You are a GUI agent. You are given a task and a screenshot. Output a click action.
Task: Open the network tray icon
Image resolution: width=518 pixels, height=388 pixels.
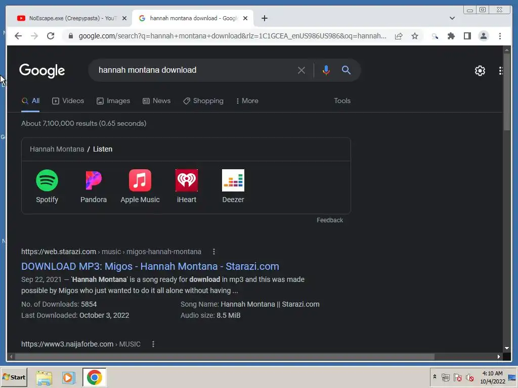click(445, 377)
